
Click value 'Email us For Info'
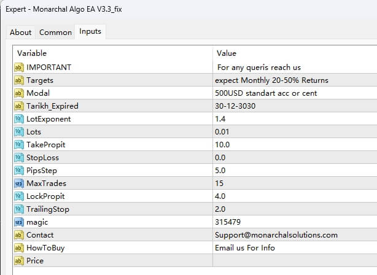click(245, 248)
